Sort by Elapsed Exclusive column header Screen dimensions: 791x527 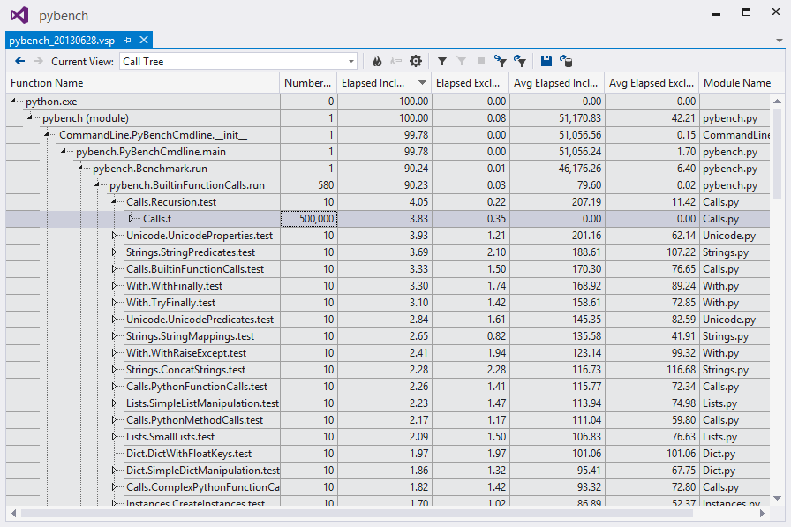pyautogui.click(x=471, y=83)
